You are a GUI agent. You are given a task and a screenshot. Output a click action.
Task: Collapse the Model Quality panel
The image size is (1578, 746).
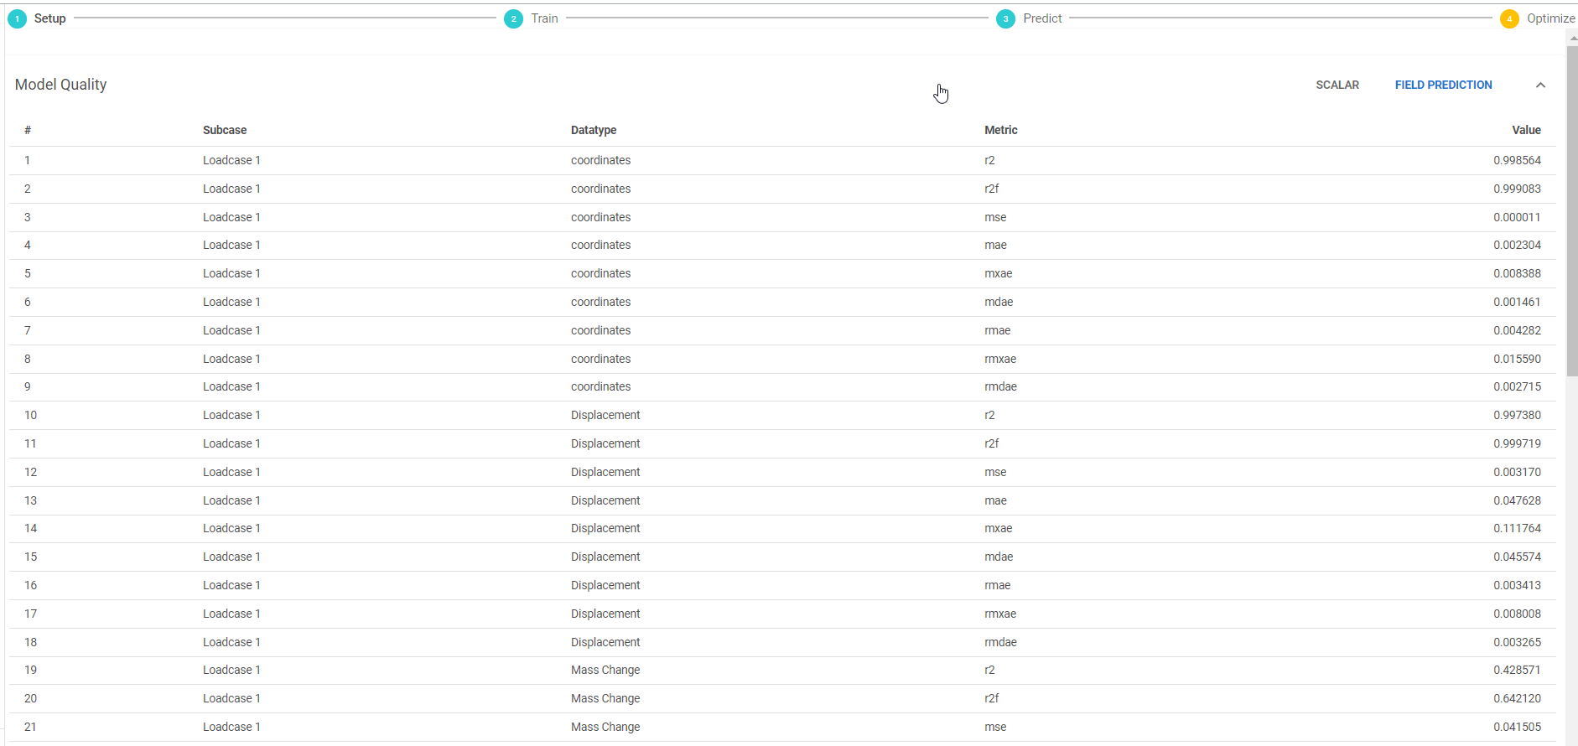[1540, 85]
